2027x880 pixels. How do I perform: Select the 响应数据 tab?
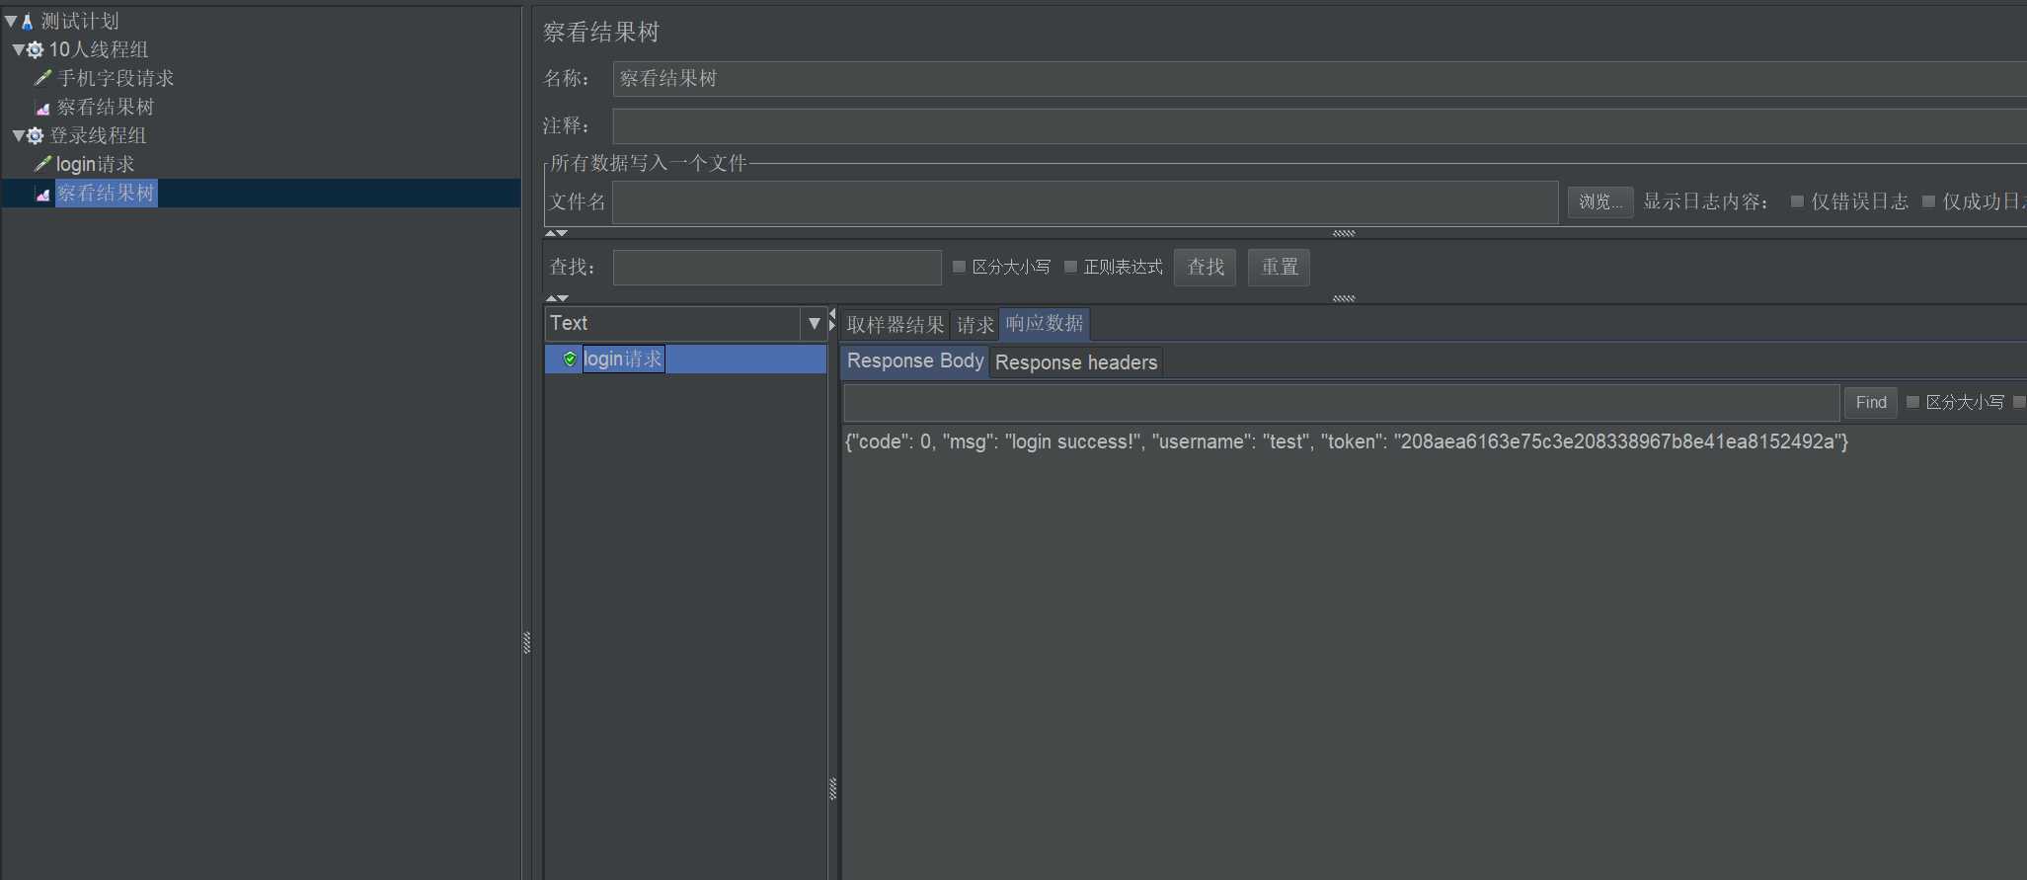tap(1045, 323)
